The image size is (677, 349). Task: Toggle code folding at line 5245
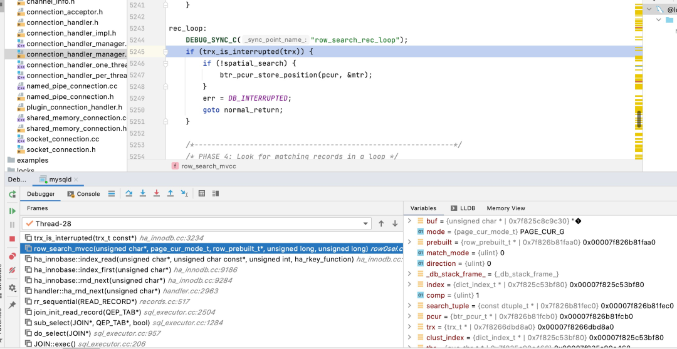165,52
